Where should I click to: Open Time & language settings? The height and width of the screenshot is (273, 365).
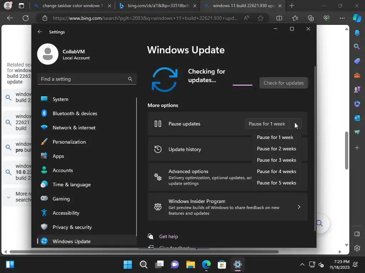click(x=86, y=184)
